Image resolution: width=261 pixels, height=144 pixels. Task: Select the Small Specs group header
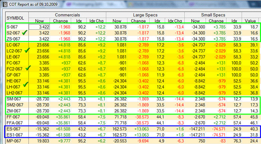pos(213,15)
